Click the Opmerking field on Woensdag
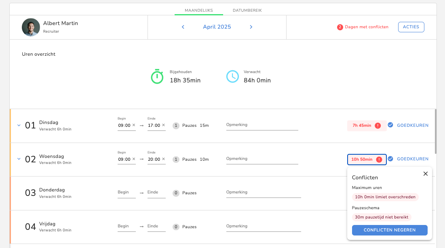The image size is (445, 248). 262,159
